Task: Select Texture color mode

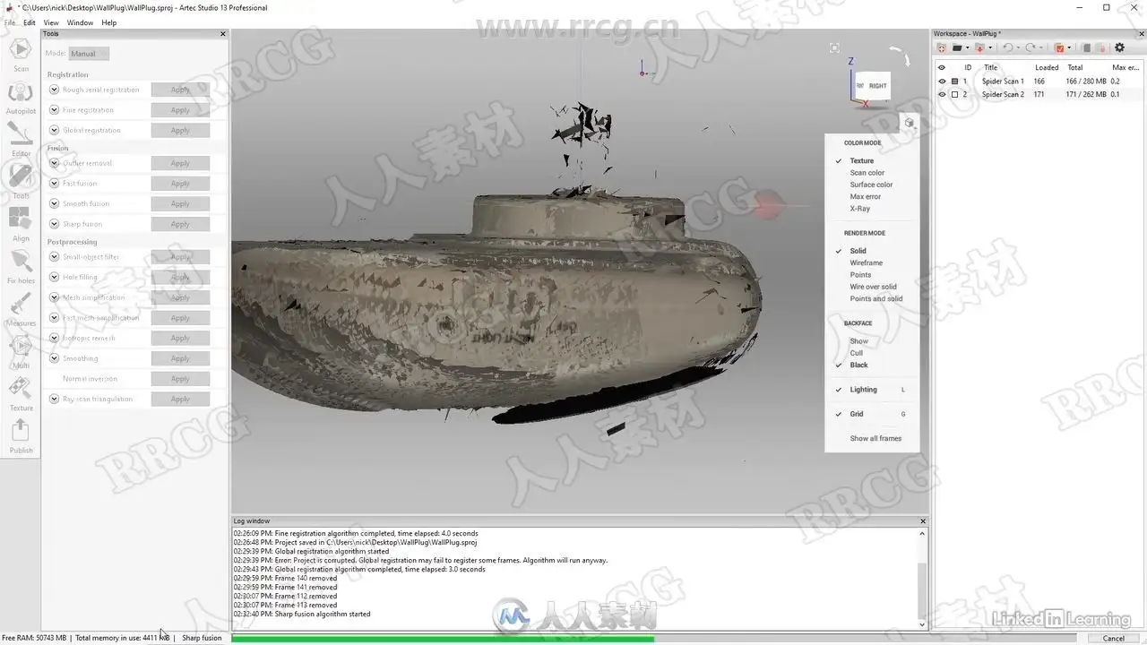Action: point(862,161)
